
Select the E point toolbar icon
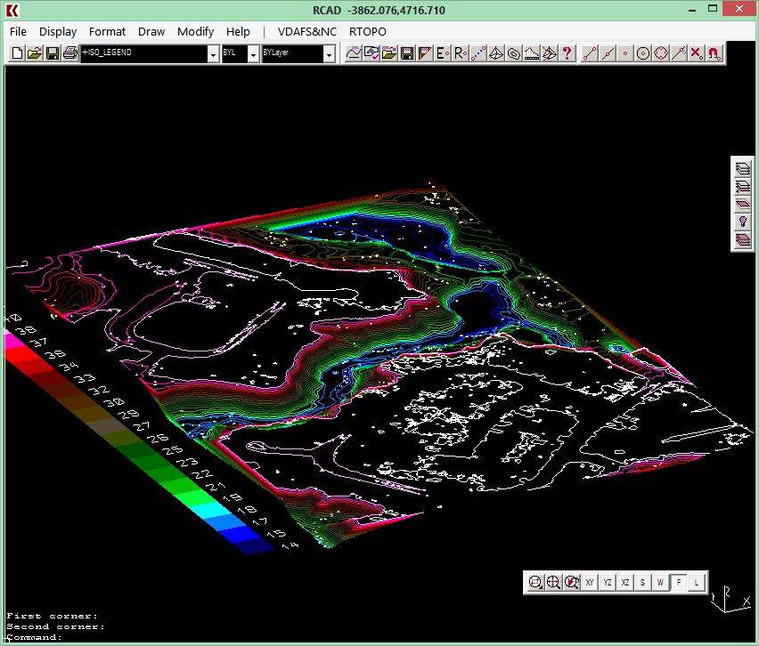click(x=441, y=53)
